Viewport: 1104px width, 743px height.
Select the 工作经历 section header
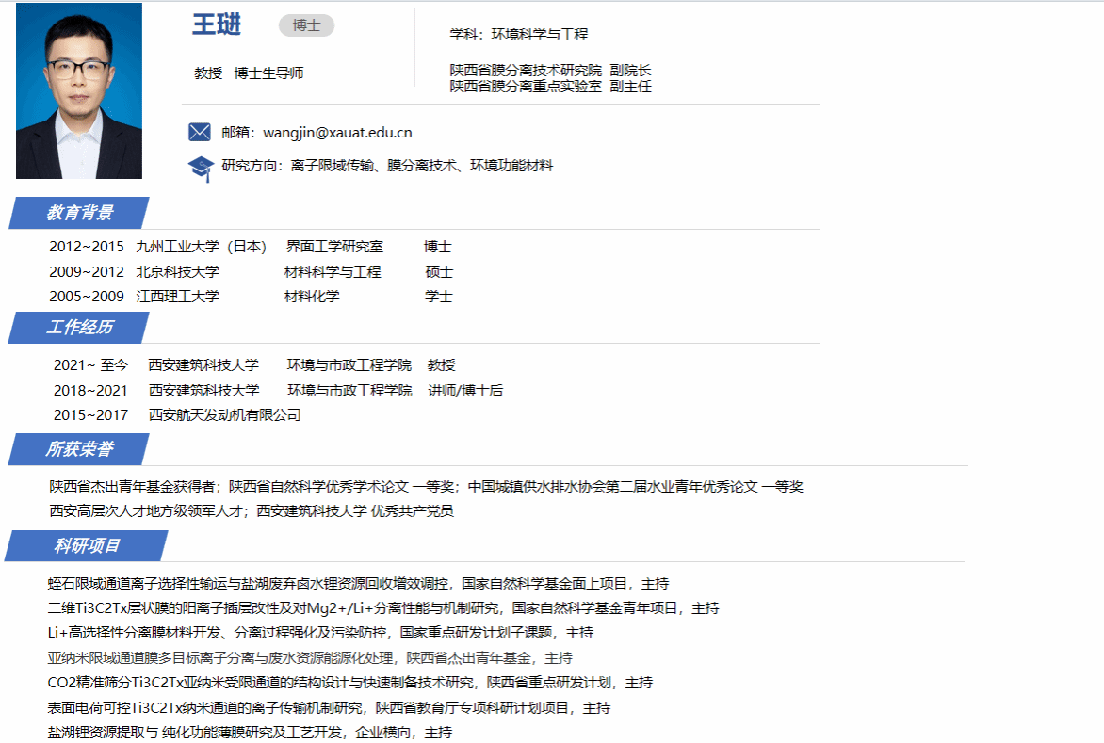point(80,328)
